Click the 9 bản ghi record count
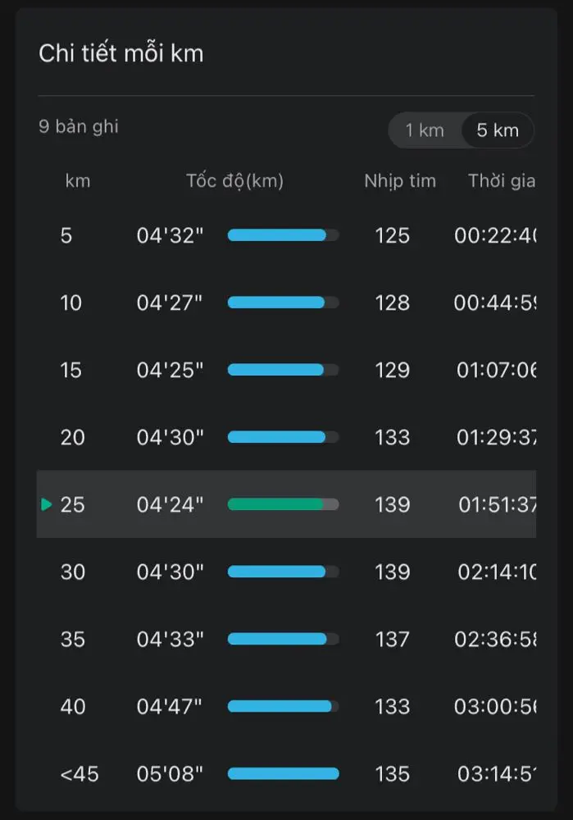Screen dimensions: 573x820 [79, 126]
